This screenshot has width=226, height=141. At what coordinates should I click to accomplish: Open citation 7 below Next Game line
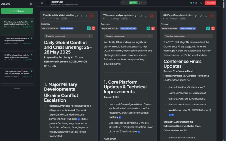coord(172,115)
